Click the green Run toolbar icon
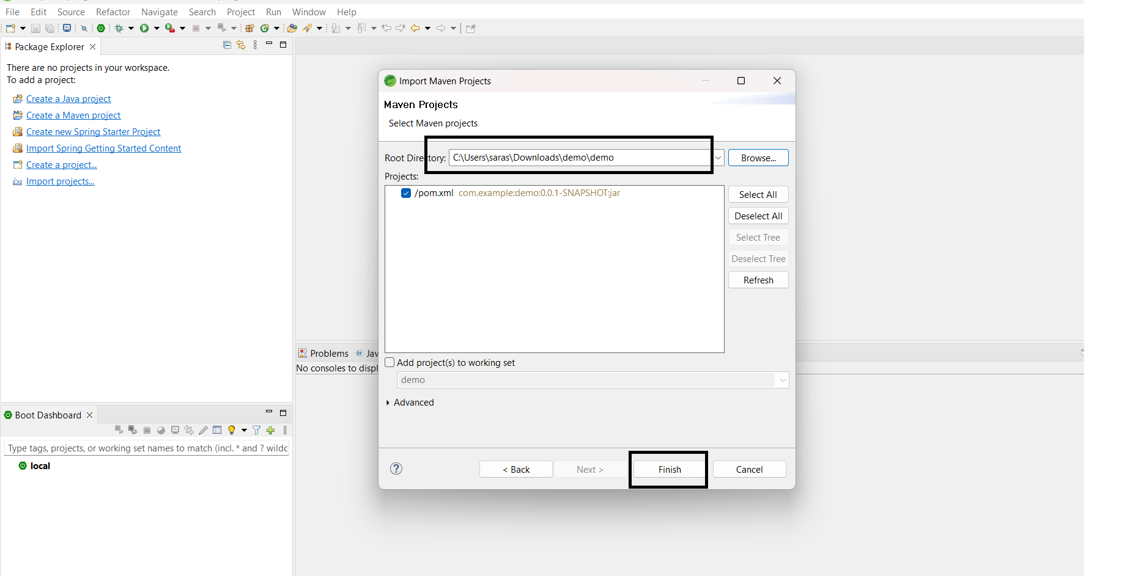Viewport: 1130px width, 576px height. point(144,28)
